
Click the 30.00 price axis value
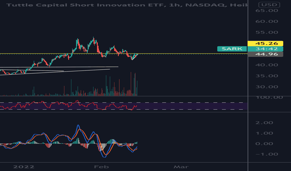267,87
